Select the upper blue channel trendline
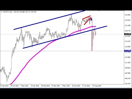Image resolution: width=132 pixels, height=99 pixels. [x=49, y=20]
